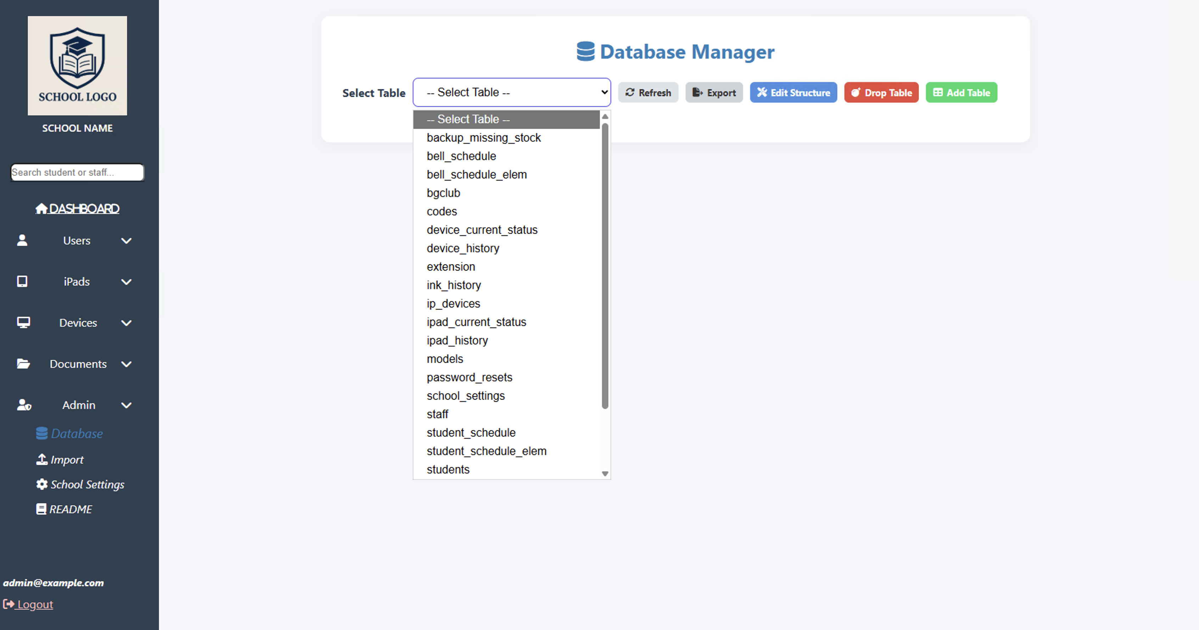Expand the Users menu chevron
1199x630 pixels.
pyautogui.click(x=126, y=241)
